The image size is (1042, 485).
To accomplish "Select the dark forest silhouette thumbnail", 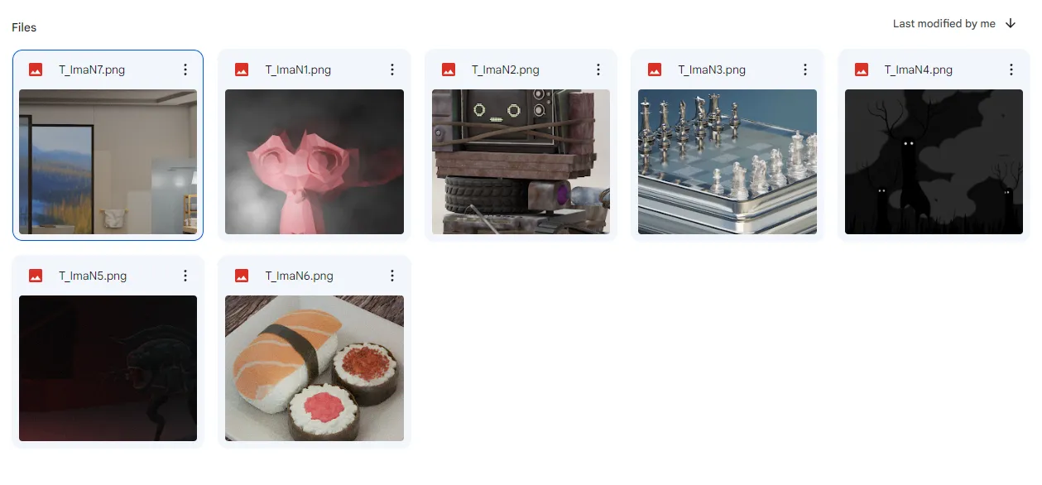I will [934, 161].
